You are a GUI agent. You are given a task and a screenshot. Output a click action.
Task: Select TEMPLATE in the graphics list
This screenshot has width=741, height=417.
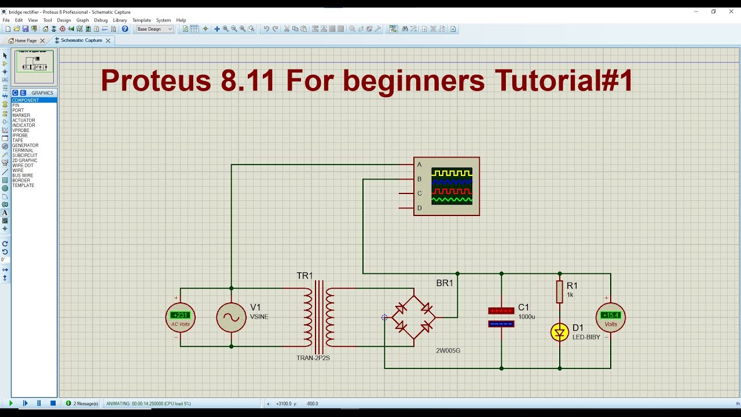34,185
